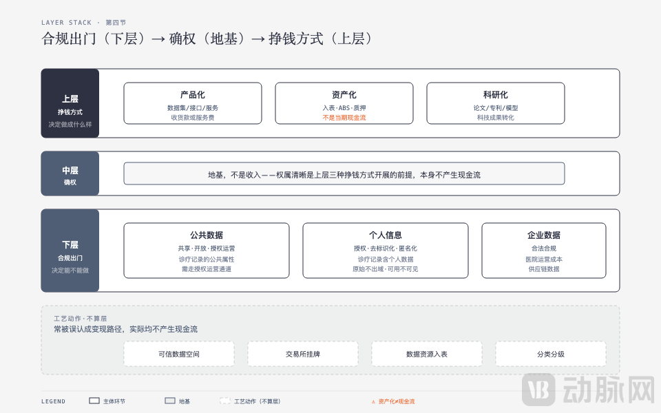
Task: Click the 产品化 card
Action: click(x=193, y=103)
